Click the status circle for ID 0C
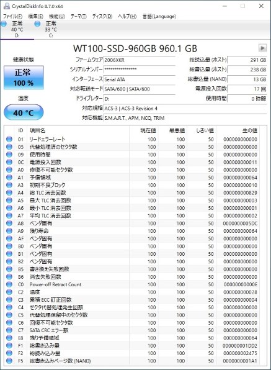The width and height of the screenshot is (271, 370). tap(9, 162)
